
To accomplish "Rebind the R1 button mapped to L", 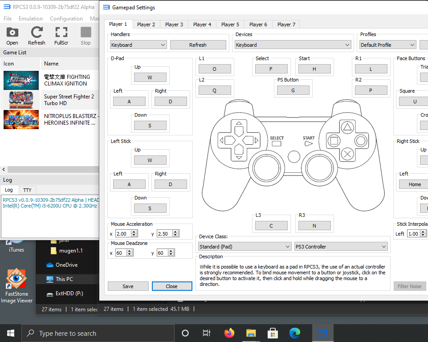I will (x=371, y=69).
